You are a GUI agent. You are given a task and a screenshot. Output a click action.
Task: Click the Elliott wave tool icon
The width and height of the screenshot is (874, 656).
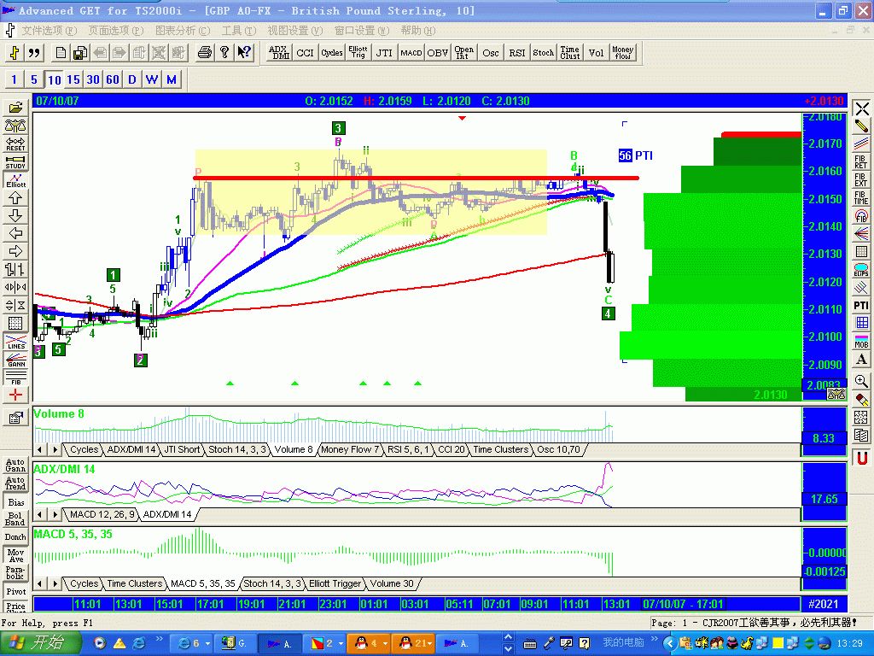tap(15, 179)
